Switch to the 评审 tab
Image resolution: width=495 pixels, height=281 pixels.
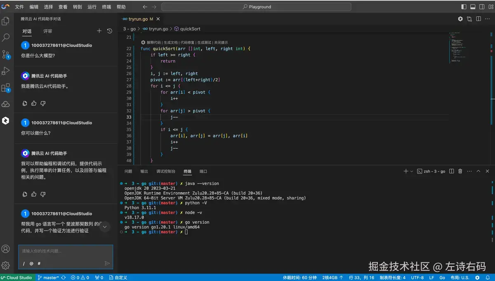pyautogui.click(x=48, y=31)
